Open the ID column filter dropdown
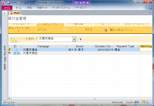Screen dimensions: 154x106 (20, 47)
